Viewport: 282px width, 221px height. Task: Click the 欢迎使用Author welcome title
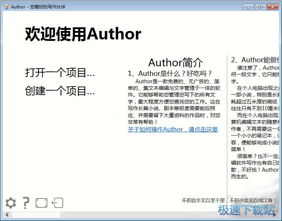pos(83,34)
